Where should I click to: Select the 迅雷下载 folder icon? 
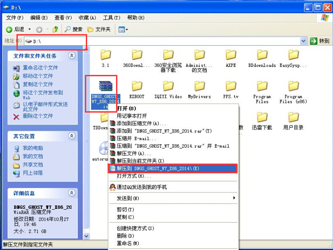[262, 117]
